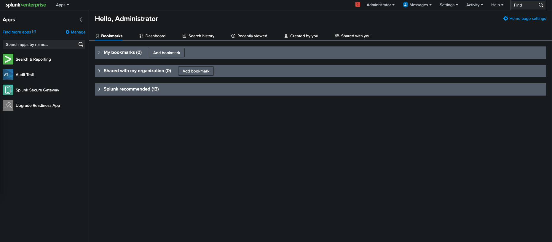Image resolution: width=552 pixels, height=242 pixels.
Task: Open the Search & Reporting app icon
Action: pyautogui.click(x=8, y=59)
